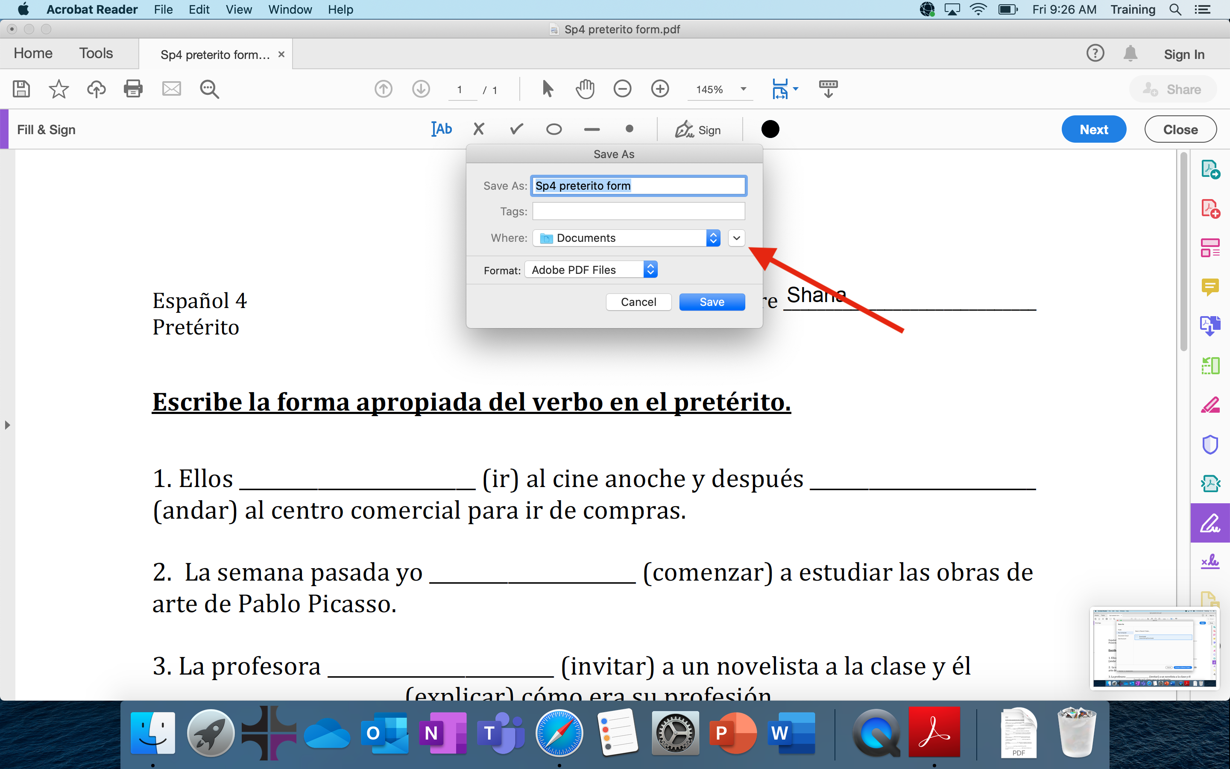Click the Close button in Fill & Sign bar
The image size is (1230, 769).
click(1180, 130)
